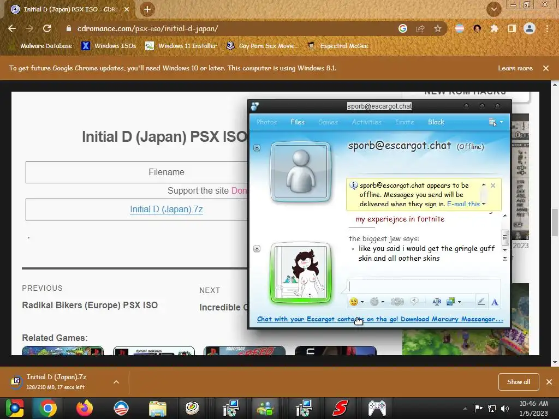Open Windows 11 Installer bookmark

181,46
